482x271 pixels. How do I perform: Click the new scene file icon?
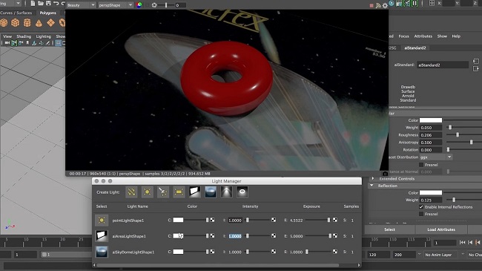click(33, 4)
